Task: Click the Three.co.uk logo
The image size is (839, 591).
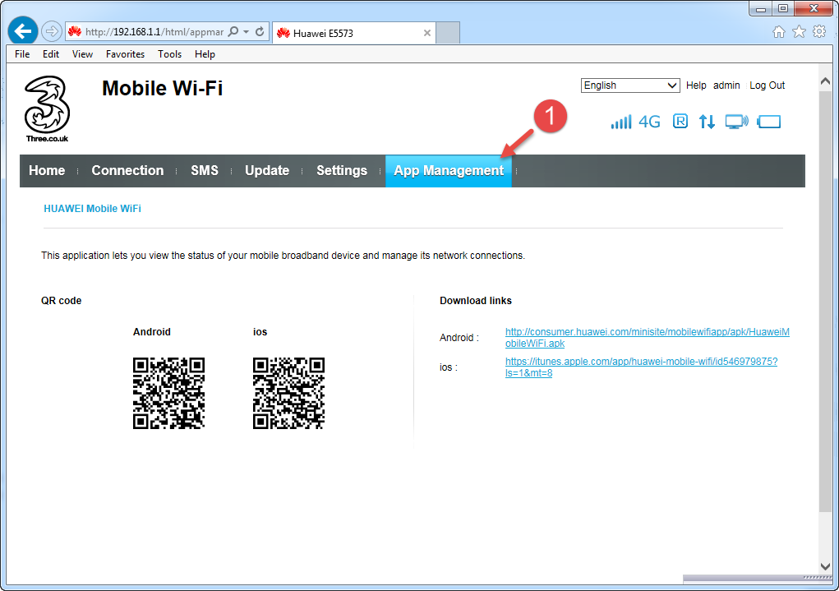Action: pyautogui.click(x=47, y=109)
